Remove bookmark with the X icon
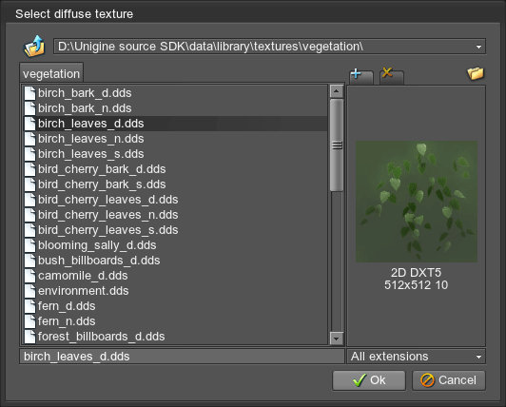506x407 pixels. [391, 76]
